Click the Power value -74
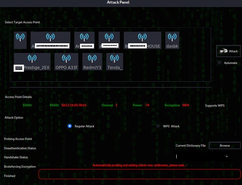The height and width of the screenshot is (185, 242). pos(147,105)
